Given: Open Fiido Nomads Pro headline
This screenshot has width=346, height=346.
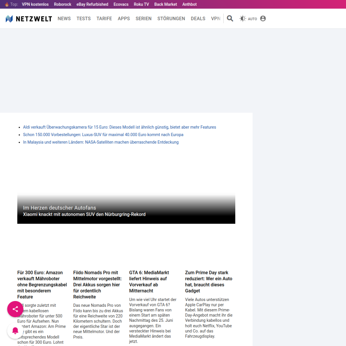Looking at the screenshot, I should coord(98,284).
